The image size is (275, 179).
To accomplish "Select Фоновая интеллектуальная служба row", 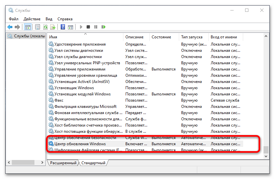I will (x=145, y=113).
